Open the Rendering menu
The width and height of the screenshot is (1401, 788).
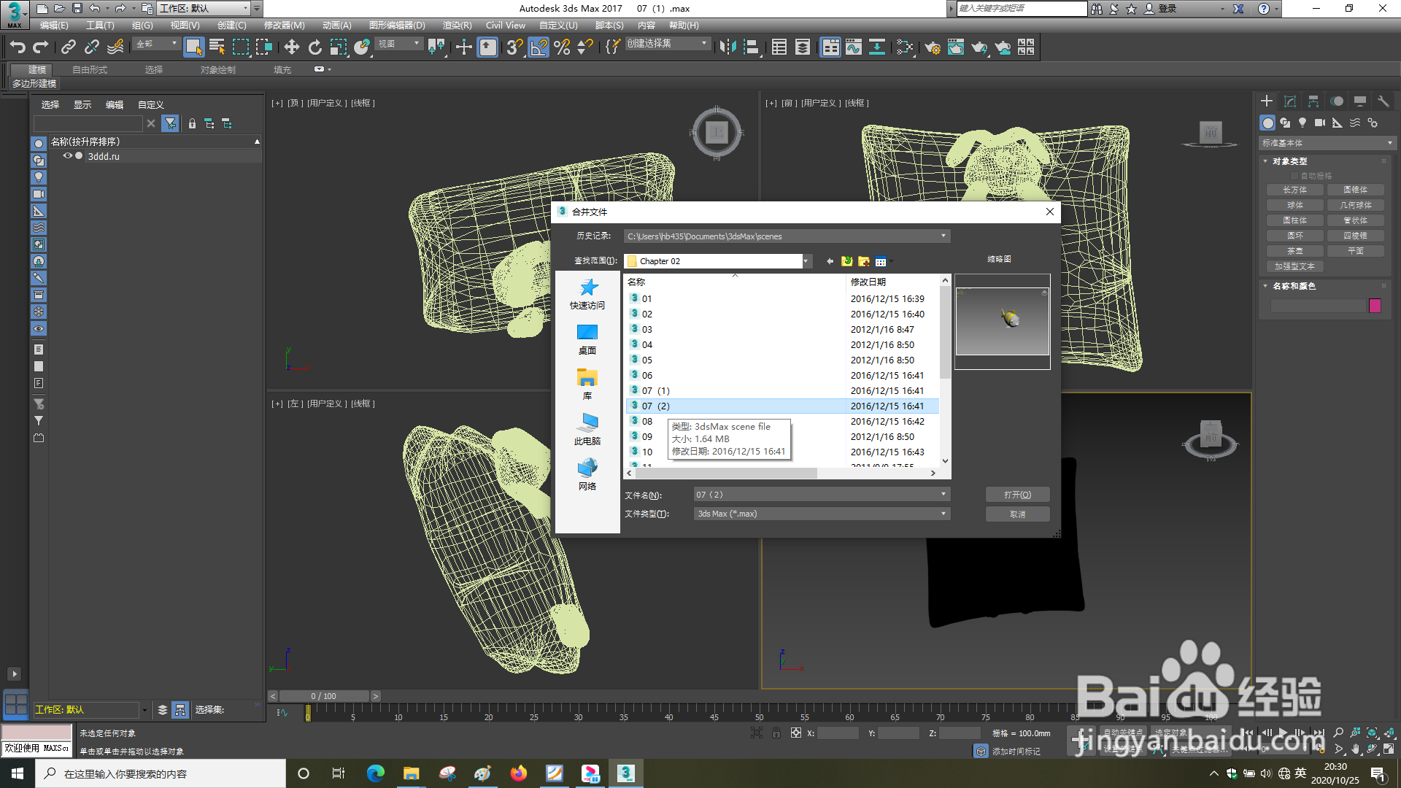click(457, 26)
